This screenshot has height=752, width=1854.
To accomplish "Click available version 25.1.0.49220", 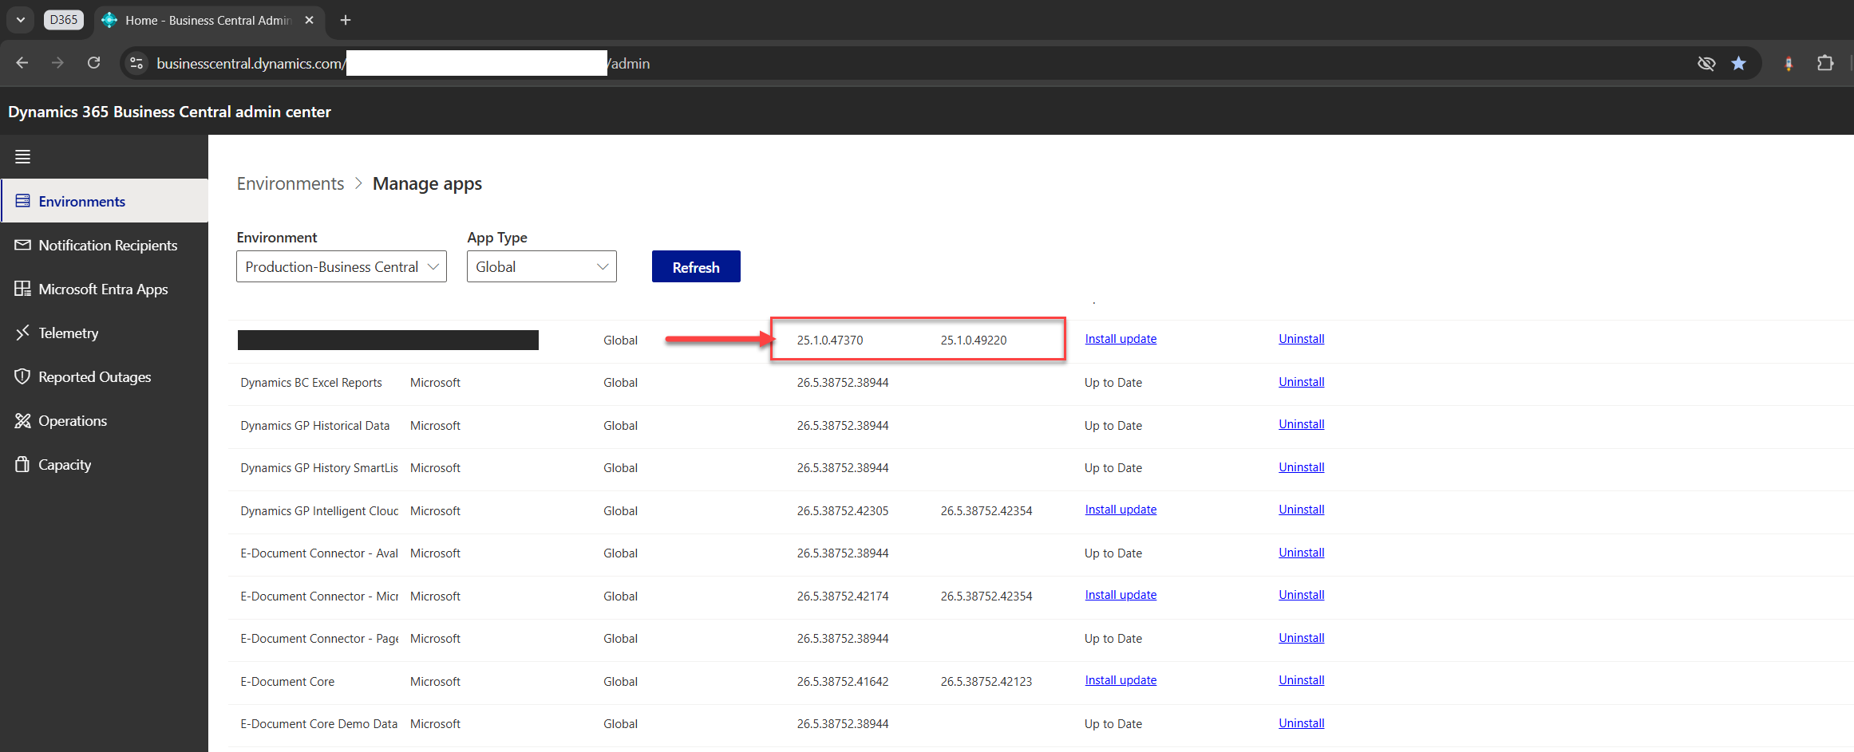I will coord(974,341).
